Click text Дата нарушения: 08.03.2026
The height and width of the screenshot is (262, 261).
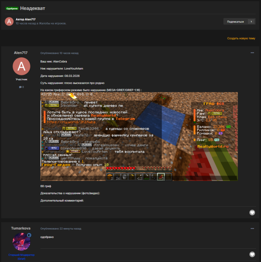pos(60,76)
